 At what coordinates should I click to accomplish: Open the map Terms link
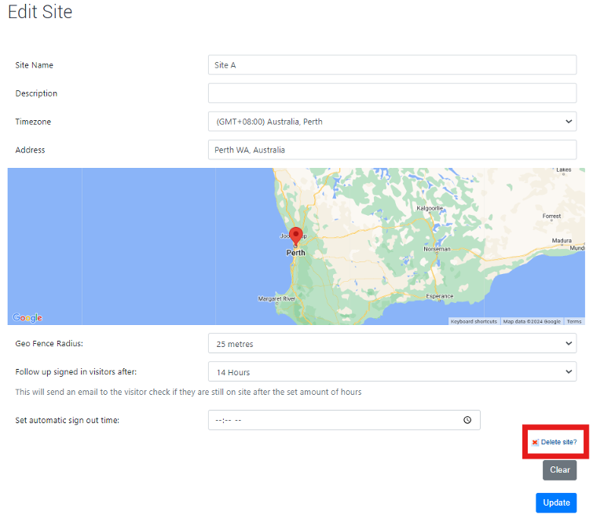pos(574,321)
